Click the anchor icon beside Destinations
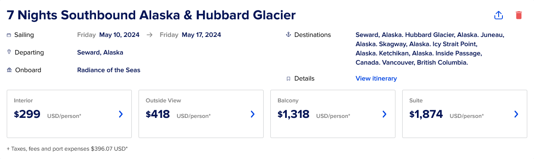The image size is (534, 159). click(288, 35)
